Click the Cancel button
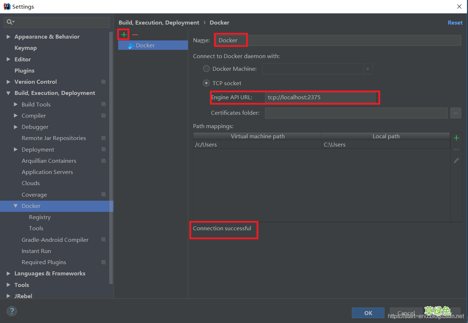This screenshot has height=323, width=468. pos(406,313)
